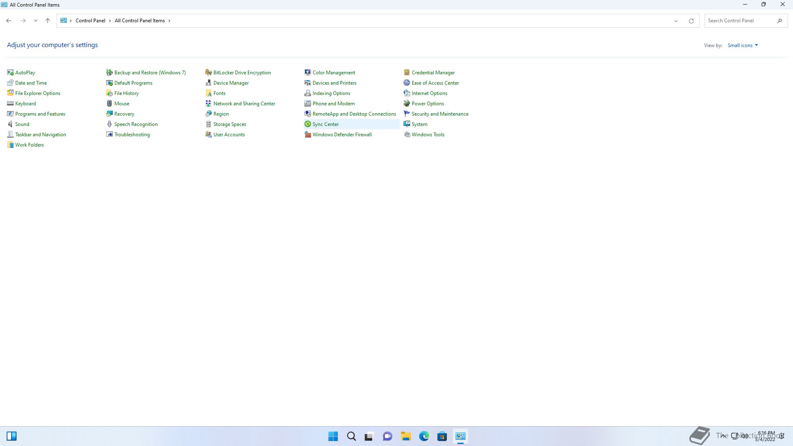Go up one level with Up arrow

click(47, 21)
